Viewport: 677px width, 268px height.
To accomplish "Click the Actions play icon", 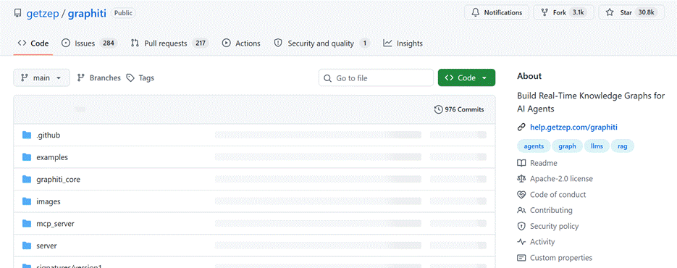I will tap(226, 43).
